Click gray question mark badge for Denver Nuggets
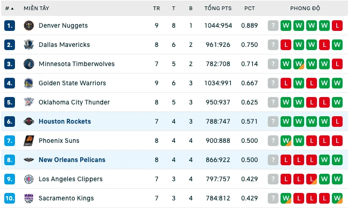349x210 pixels. [x=273, y=26]
